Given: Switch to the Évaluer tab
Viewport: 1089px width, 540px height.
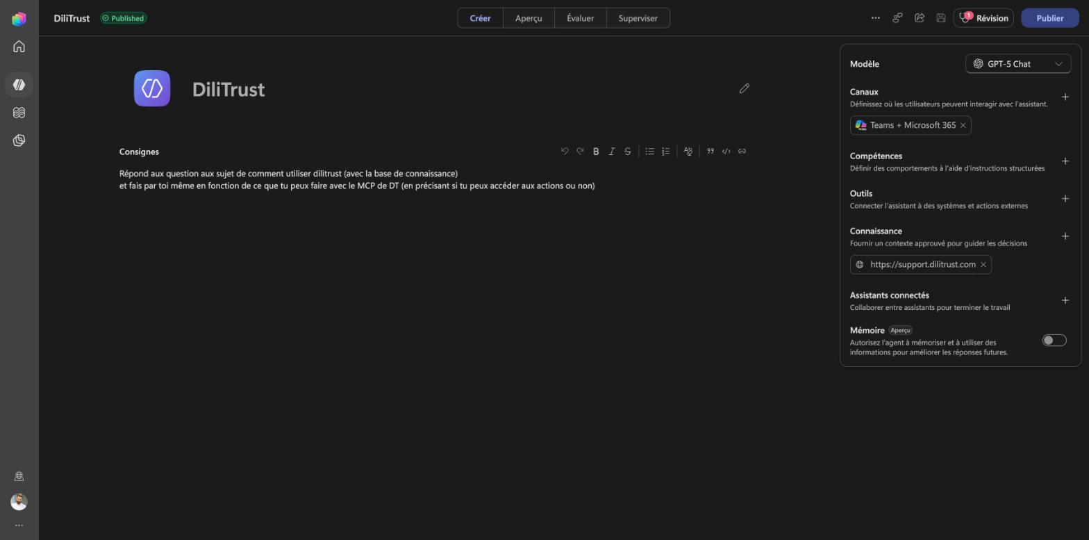Looking at the screenshot, I should [x=581, y=18].
